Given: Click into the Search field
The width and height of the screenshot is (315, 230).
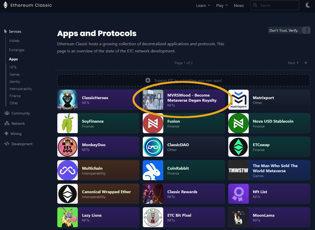Looking at the screenshot, I should point(275,5).
